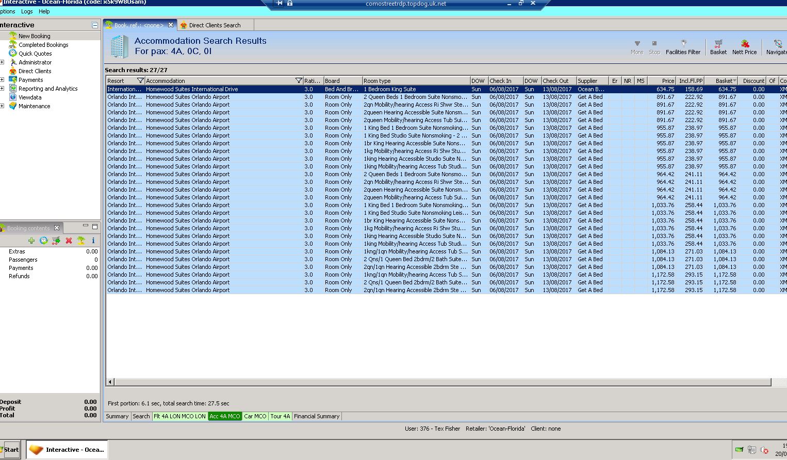Viewport: 787px width, 460px height.
Task: Close the Book. ref. none tab
Action: tap(171, 25)
